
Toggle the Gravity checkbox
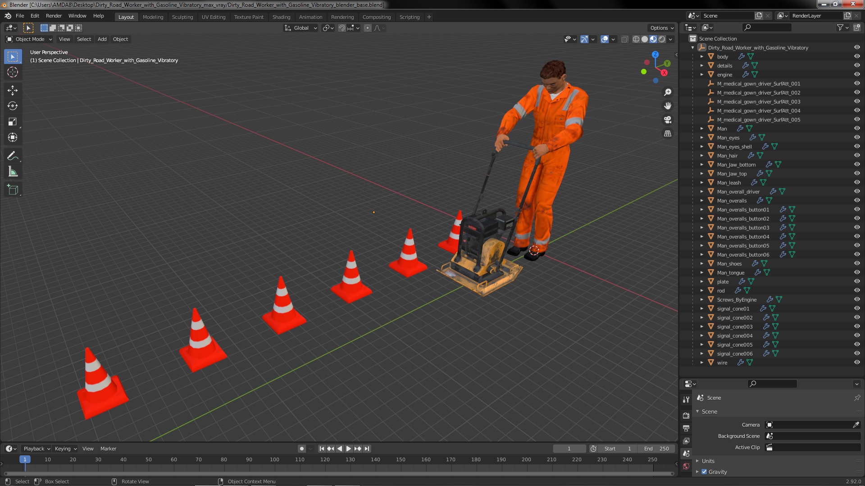704,472
